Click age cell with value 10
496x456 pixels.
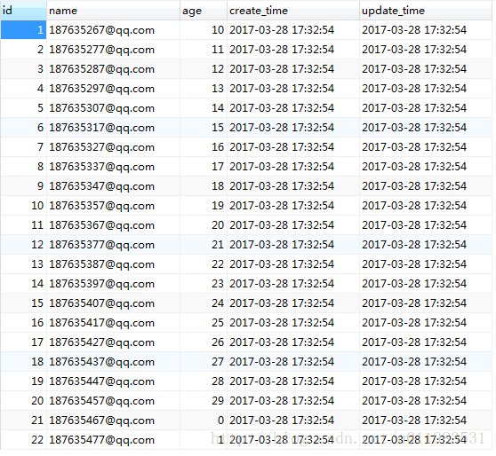point(204,30)
